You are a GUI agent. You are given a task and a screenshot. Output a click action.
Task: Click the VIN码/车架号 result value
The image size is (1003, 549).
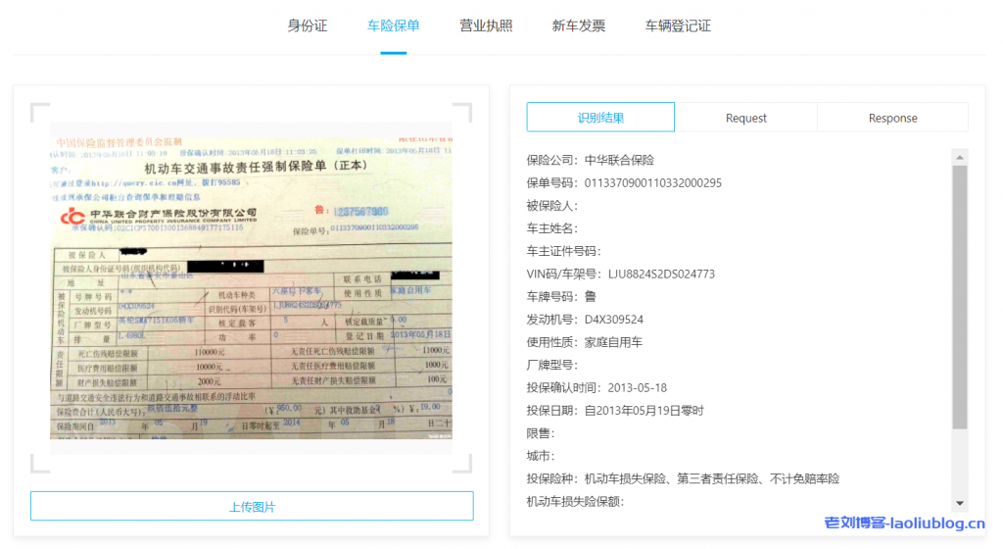pos(661,274)
